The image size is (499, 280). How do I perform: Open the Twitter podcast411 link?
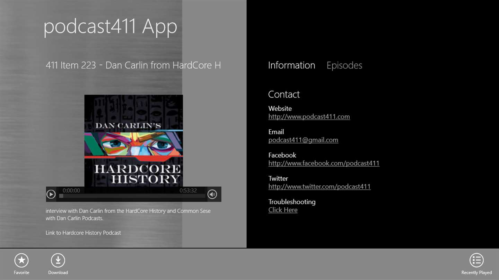click(x=319, y=187)
